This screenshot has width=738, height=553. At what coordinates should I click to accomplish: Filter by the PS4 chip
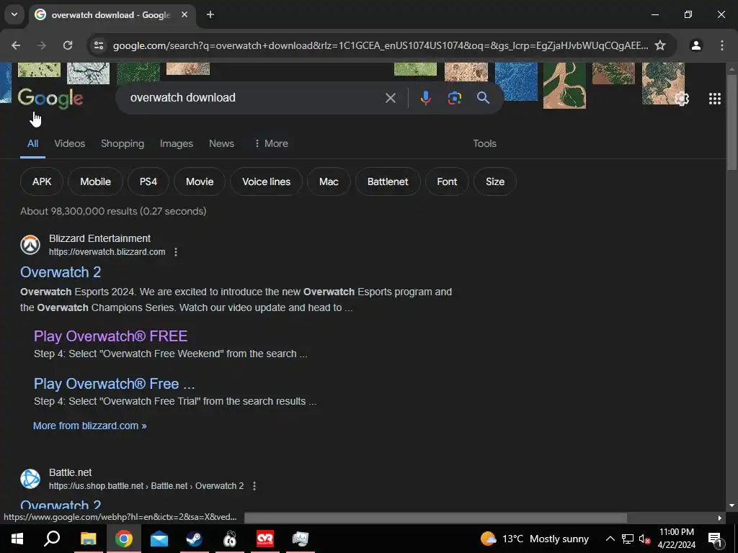(148, 181)
